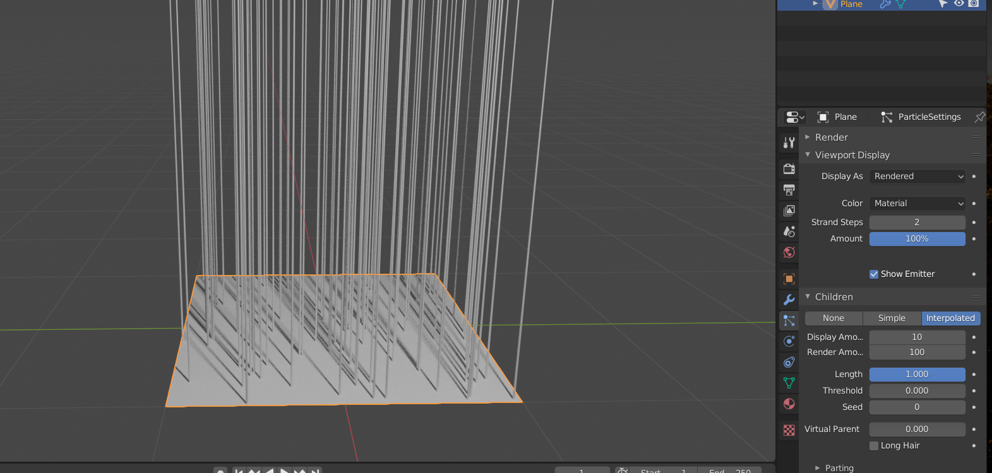Open the Modifiers wrench tab in sidebar

pyautogui.click(x=789, y=300)
